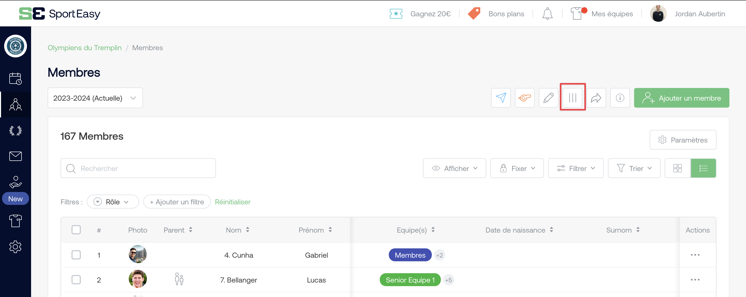Viewport: 746px width, 297px height.
Task: Click the SportEasy logo
Action: point(60,14)
